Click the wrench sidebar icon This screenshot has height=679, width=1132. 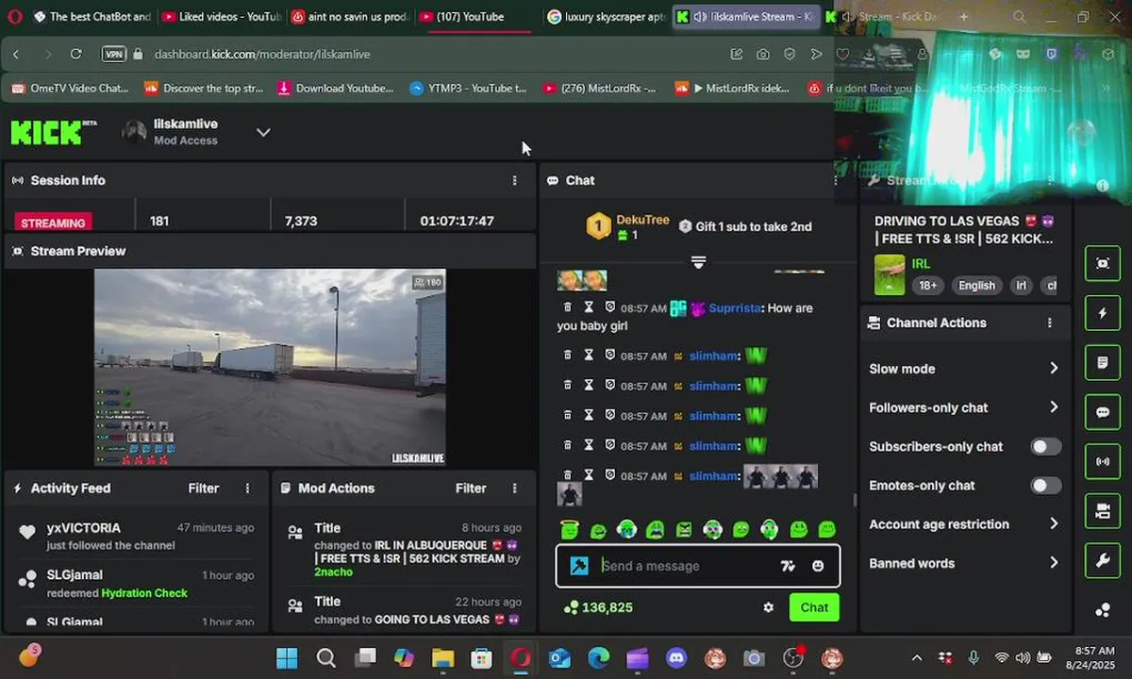[x=1103, y=560]
